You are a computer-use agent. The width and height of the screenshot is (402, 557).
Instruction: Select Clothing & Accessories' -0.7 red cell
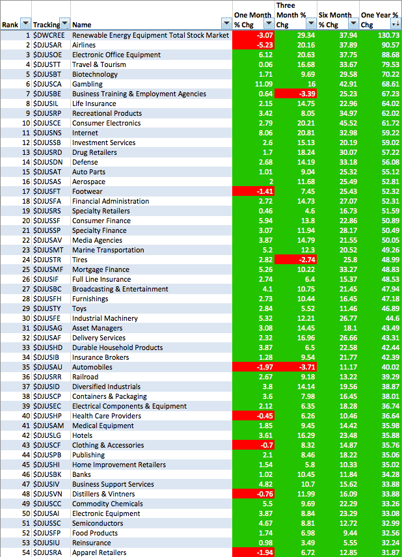pos(254,446)
